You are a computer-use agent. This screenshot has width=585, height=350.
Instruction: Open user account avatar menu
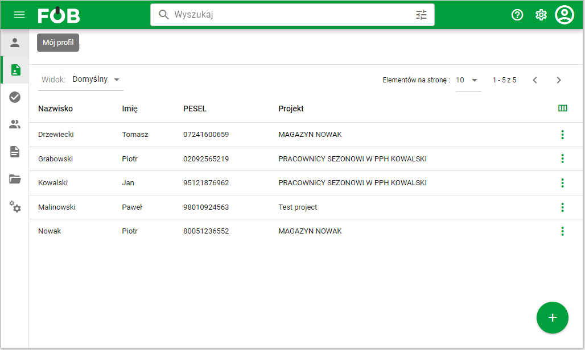coord(565,15)
